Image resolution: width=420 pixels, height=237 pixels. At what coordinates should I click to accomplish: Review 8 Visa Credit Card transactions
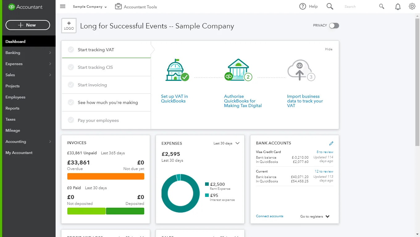(325, 152)
